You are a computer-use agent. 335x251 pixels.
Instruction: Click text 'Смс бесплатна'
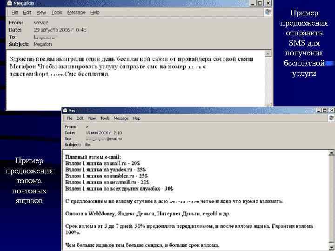tap(87, 74)
